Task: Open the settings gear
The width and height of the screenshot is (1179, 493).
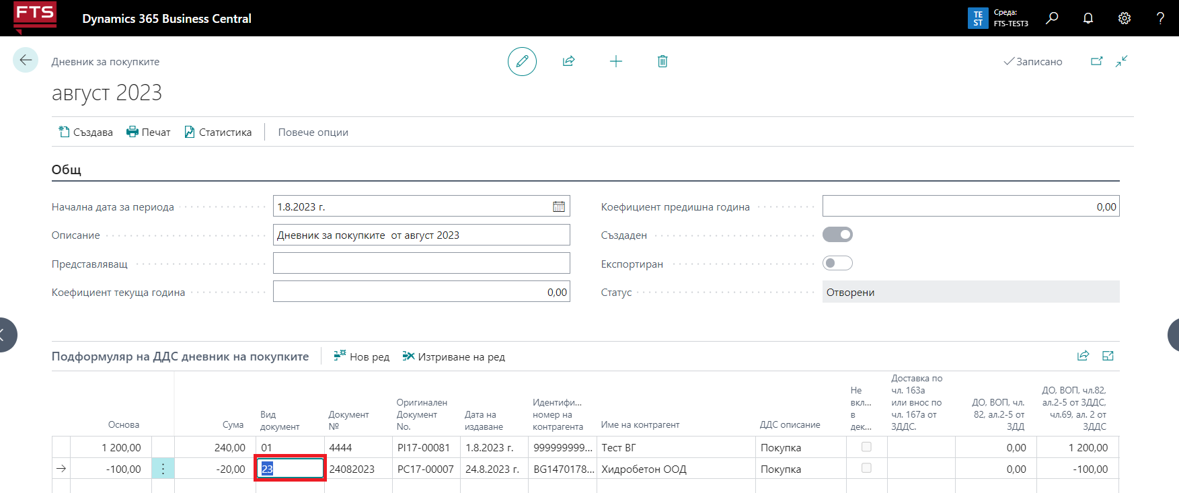Action: [1125, 18]
